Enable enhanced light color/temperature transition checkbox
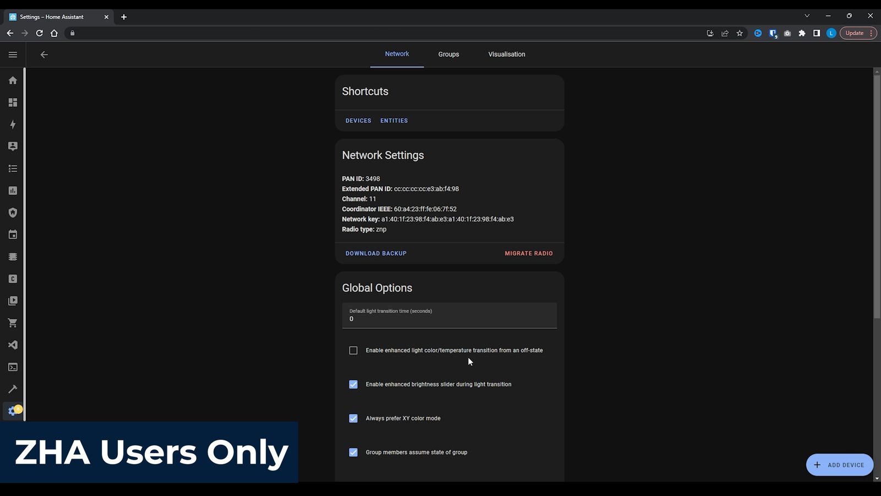Image resolution: width=881 pixels, height=496 pixels. tap(354, 351)
